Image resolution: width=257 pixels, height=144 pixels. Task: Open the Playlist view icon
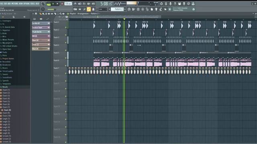pos(129,9)
